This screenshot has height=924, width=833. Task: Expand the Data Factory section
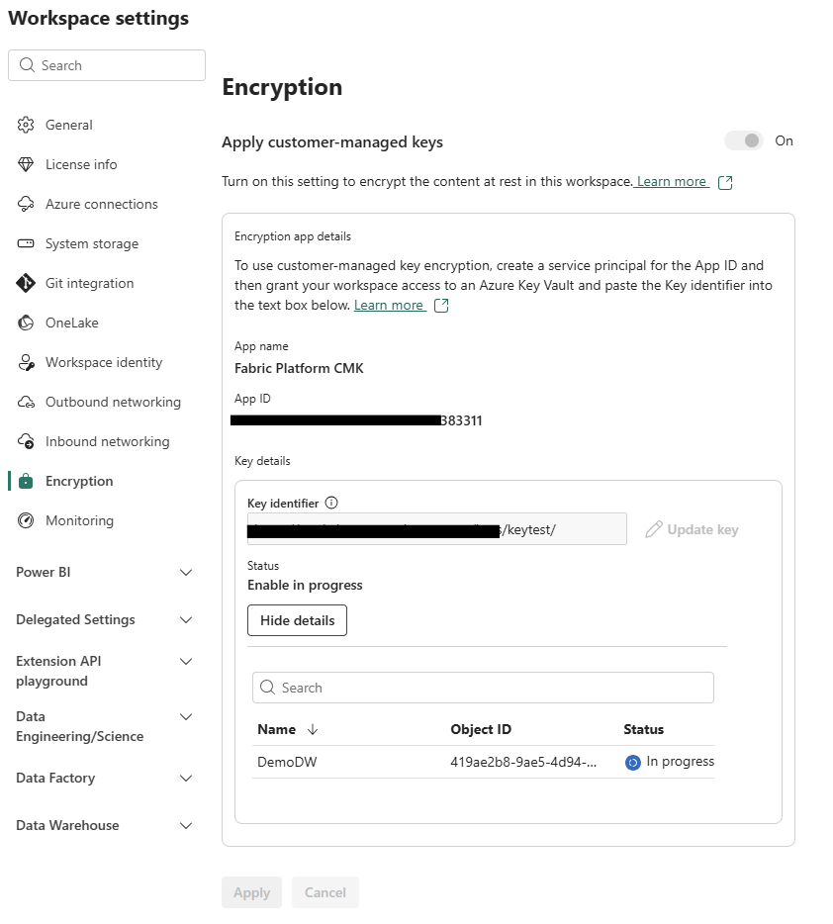185,778
